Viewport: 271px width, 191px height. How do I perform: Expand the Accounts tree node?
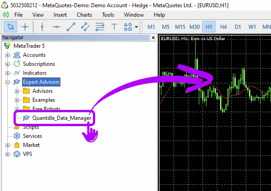pos(7,55)
